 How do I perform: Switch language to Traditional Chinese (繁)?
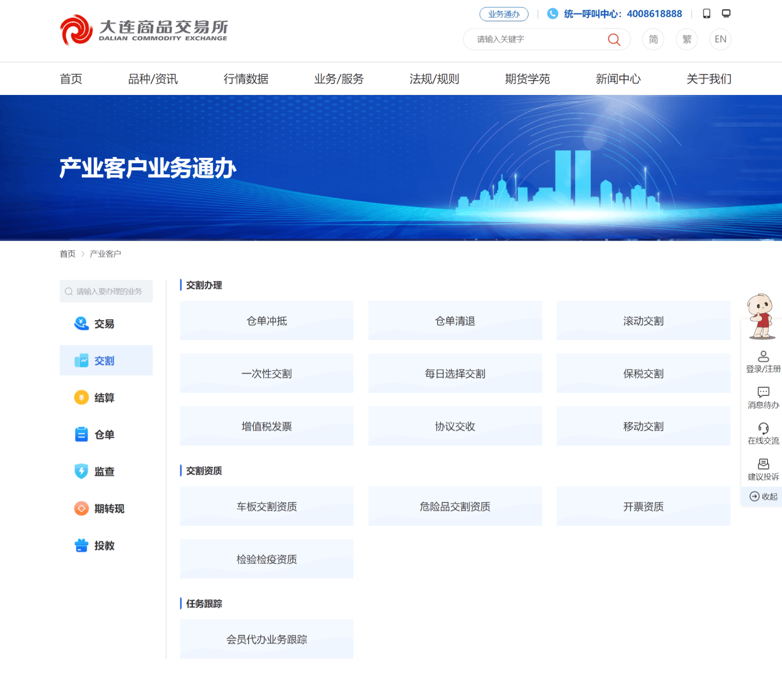pos(687,39)
